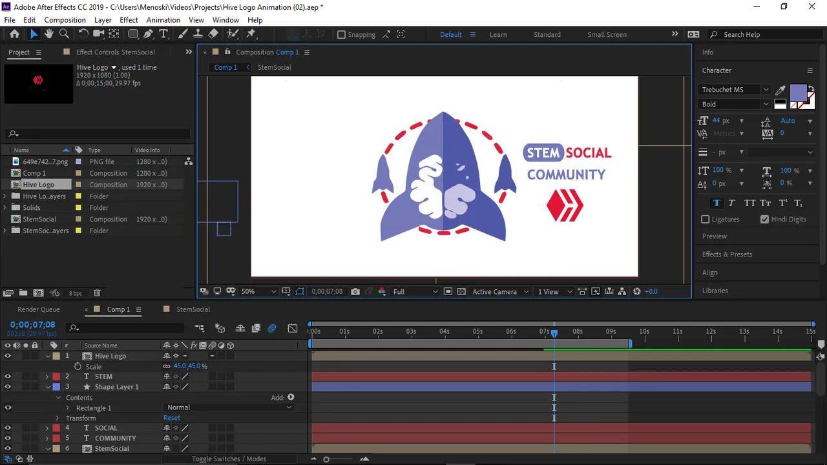This screenshot has height=465, width=827.
Task: Open Rectangle 1 Normal blend mode dropdown
Action: tap(229, 408)
